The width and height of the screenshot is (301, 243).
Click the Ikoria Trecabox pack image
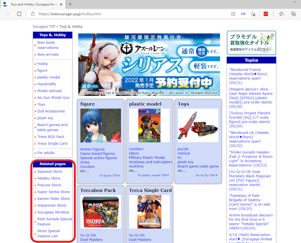point(101,212)
